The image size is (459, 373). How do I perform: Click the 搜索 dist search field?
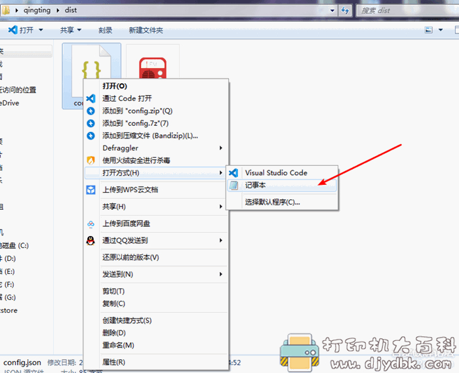click(407, 11)
